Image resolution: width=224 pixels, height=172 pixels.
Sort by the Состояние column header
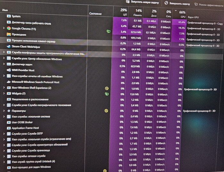click(100, 12)
